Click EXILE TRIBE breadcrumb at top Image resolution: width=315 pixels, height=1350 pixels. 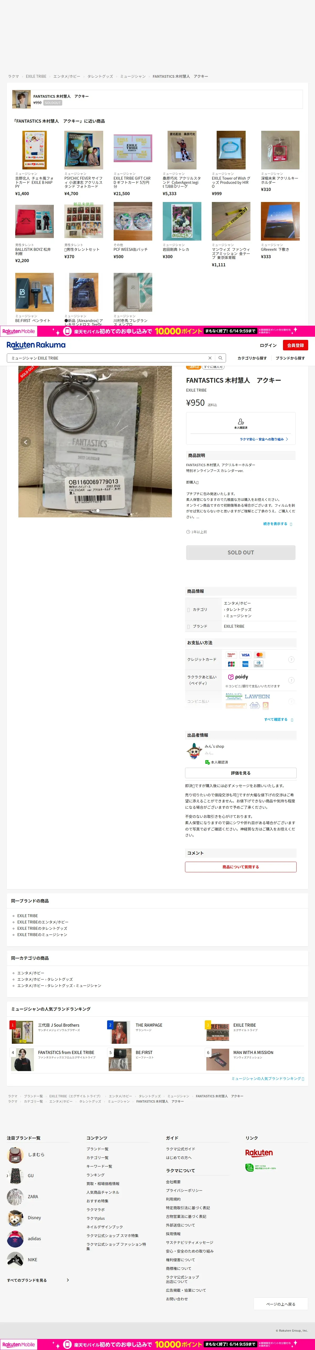click(36, 76)
